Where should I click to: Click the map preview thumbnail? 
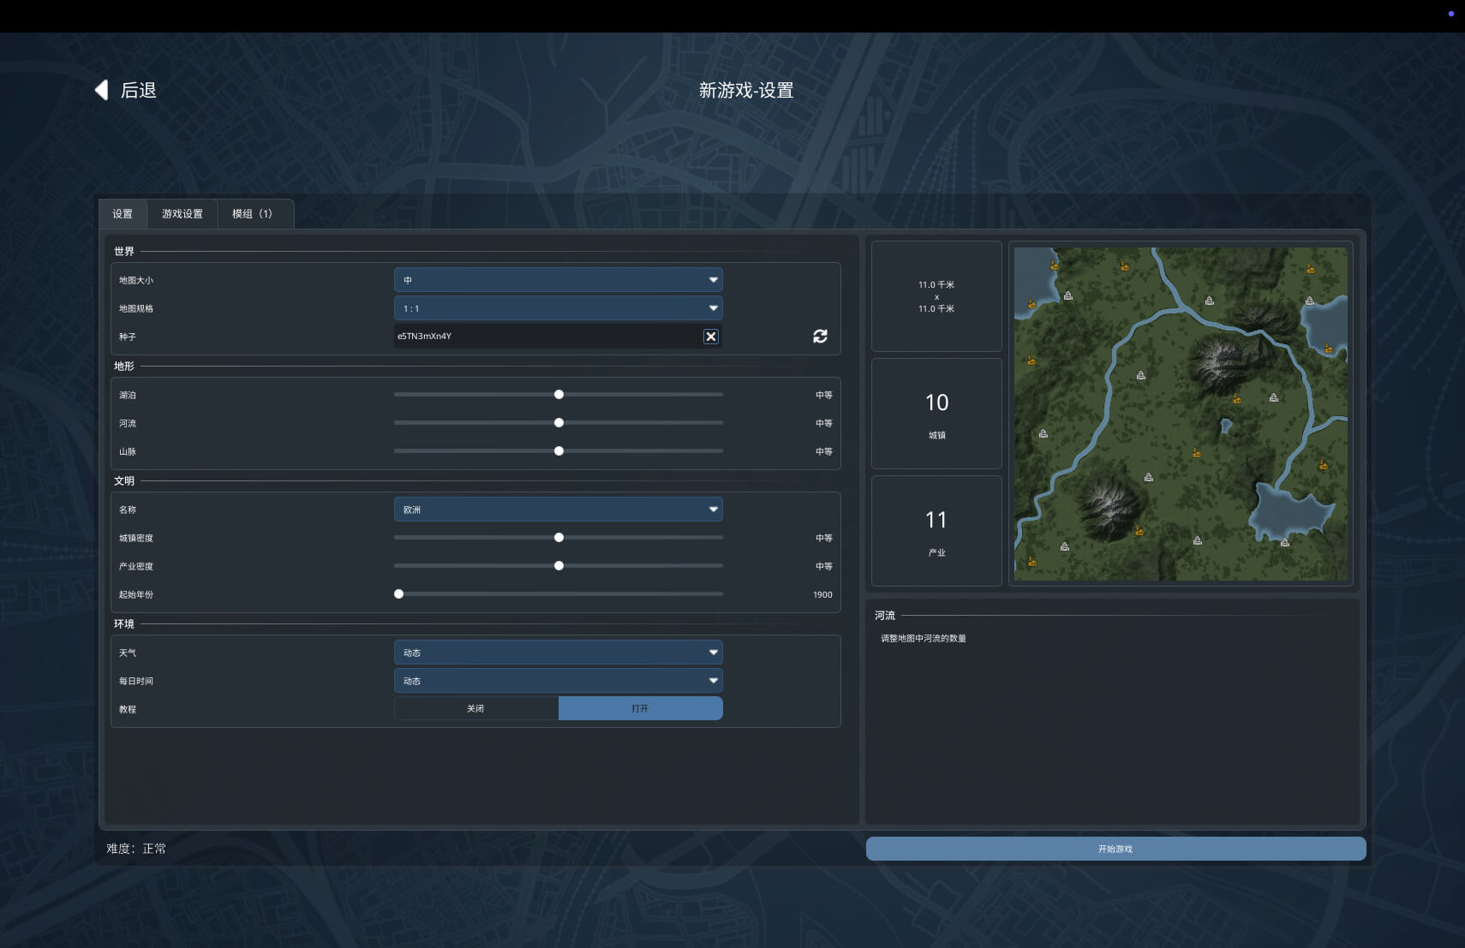click(x=1181, y=414)
